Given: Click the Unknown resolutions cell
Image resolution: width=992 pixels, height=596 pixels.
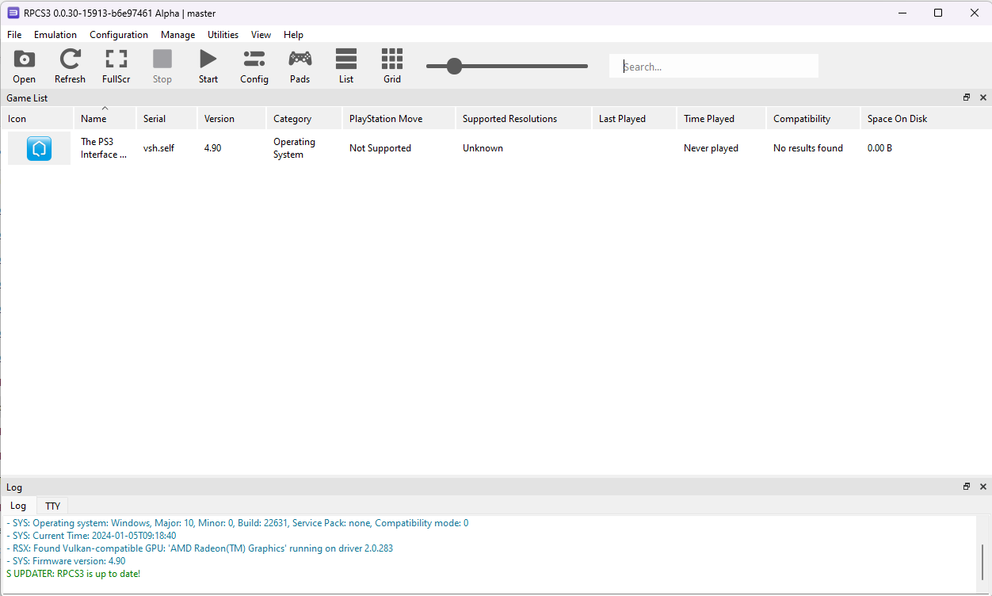Looking at the screenshot, I should [x=483, y=148].
